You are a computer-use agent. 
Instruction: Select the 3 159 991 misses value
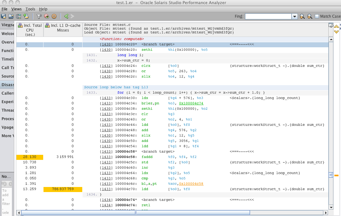(x=65, y=157)
